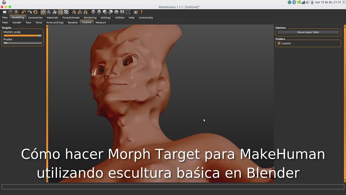Select the Torso sub-tab
The height and width of the screenshot is (195, 346).
tap(39, 22)
